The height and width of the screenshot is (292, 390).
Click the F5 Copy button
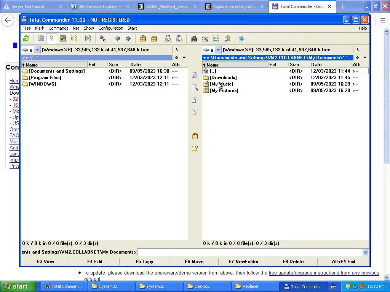point(144,262)
